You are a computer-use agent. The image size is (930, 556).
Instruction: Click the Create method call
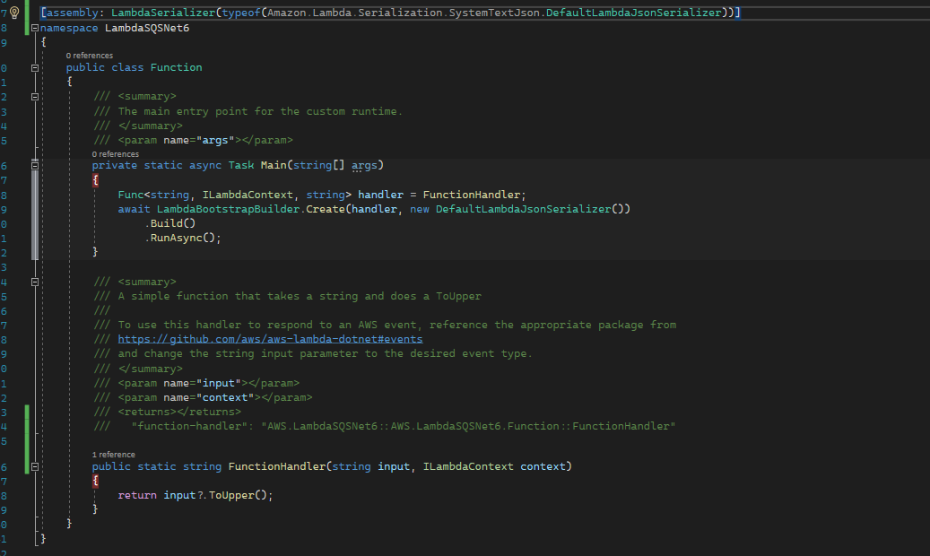326,209
